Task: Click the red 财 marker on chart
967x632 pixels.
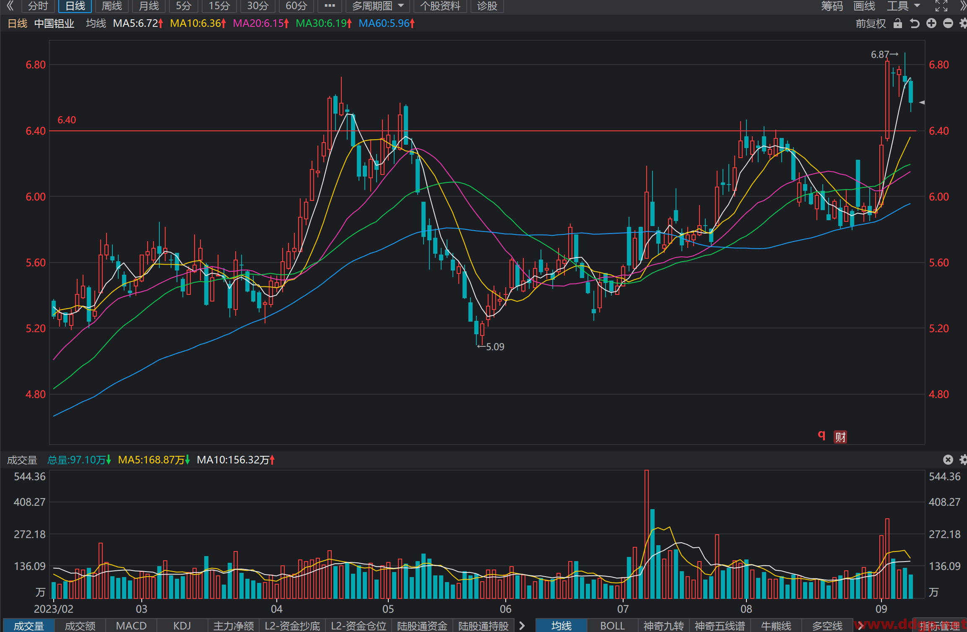Action: tap(840, 437)
